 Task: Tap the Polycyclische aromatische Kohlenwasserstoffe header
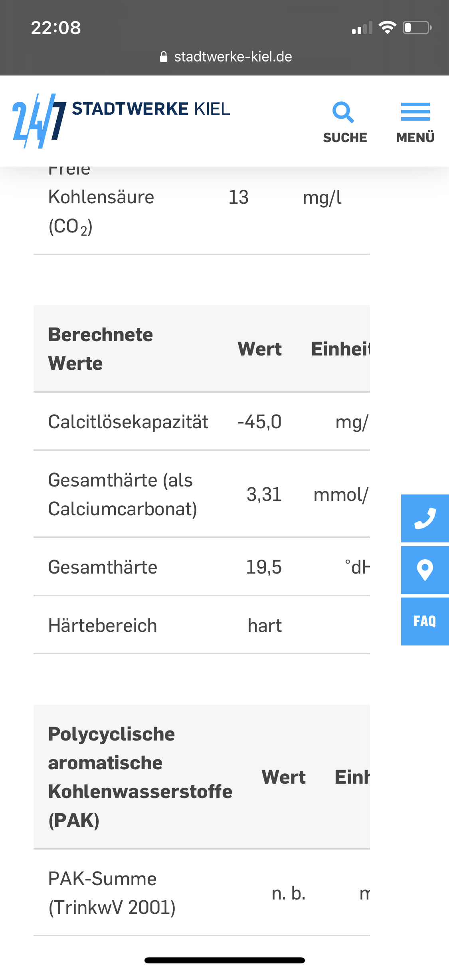(140, 777)
